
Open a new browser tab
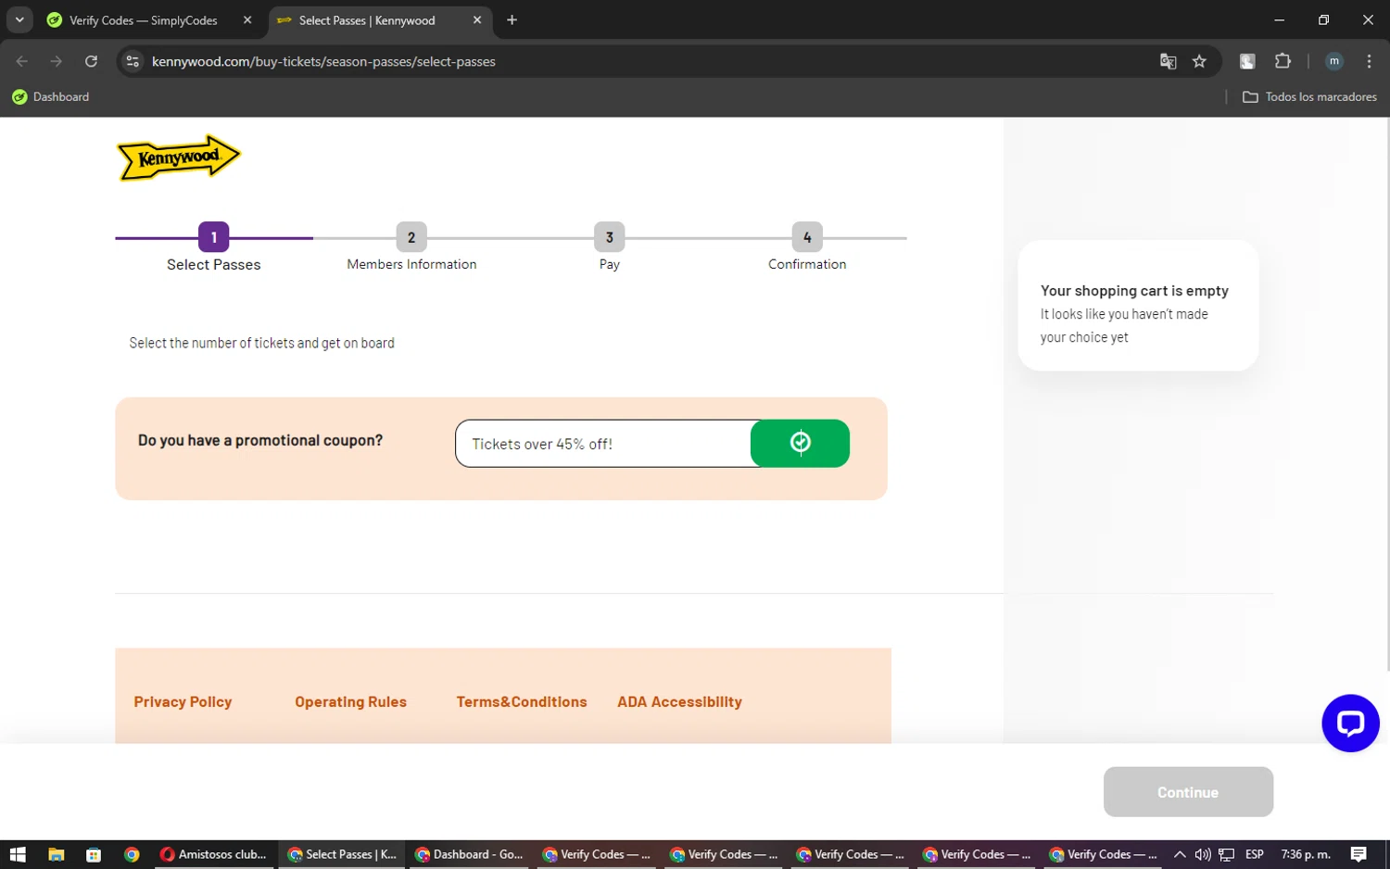coord(512,20)
